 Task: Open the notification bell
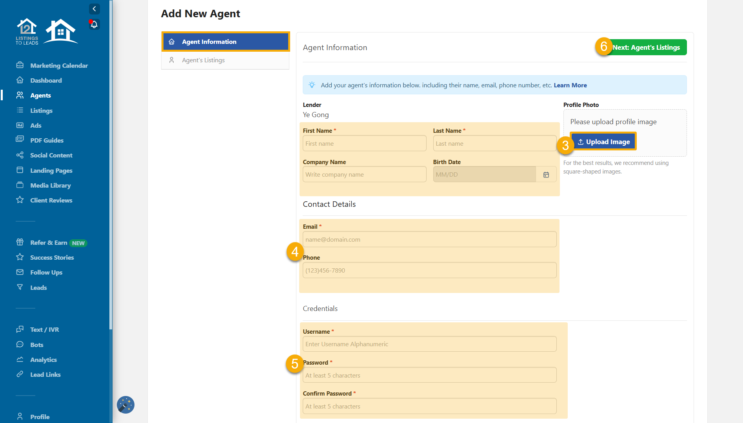click(x=94, y=24)
